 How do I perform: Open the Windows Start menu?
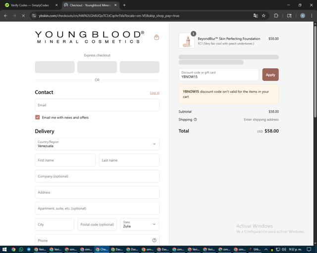pyautogui.click(x=4, y=250)
